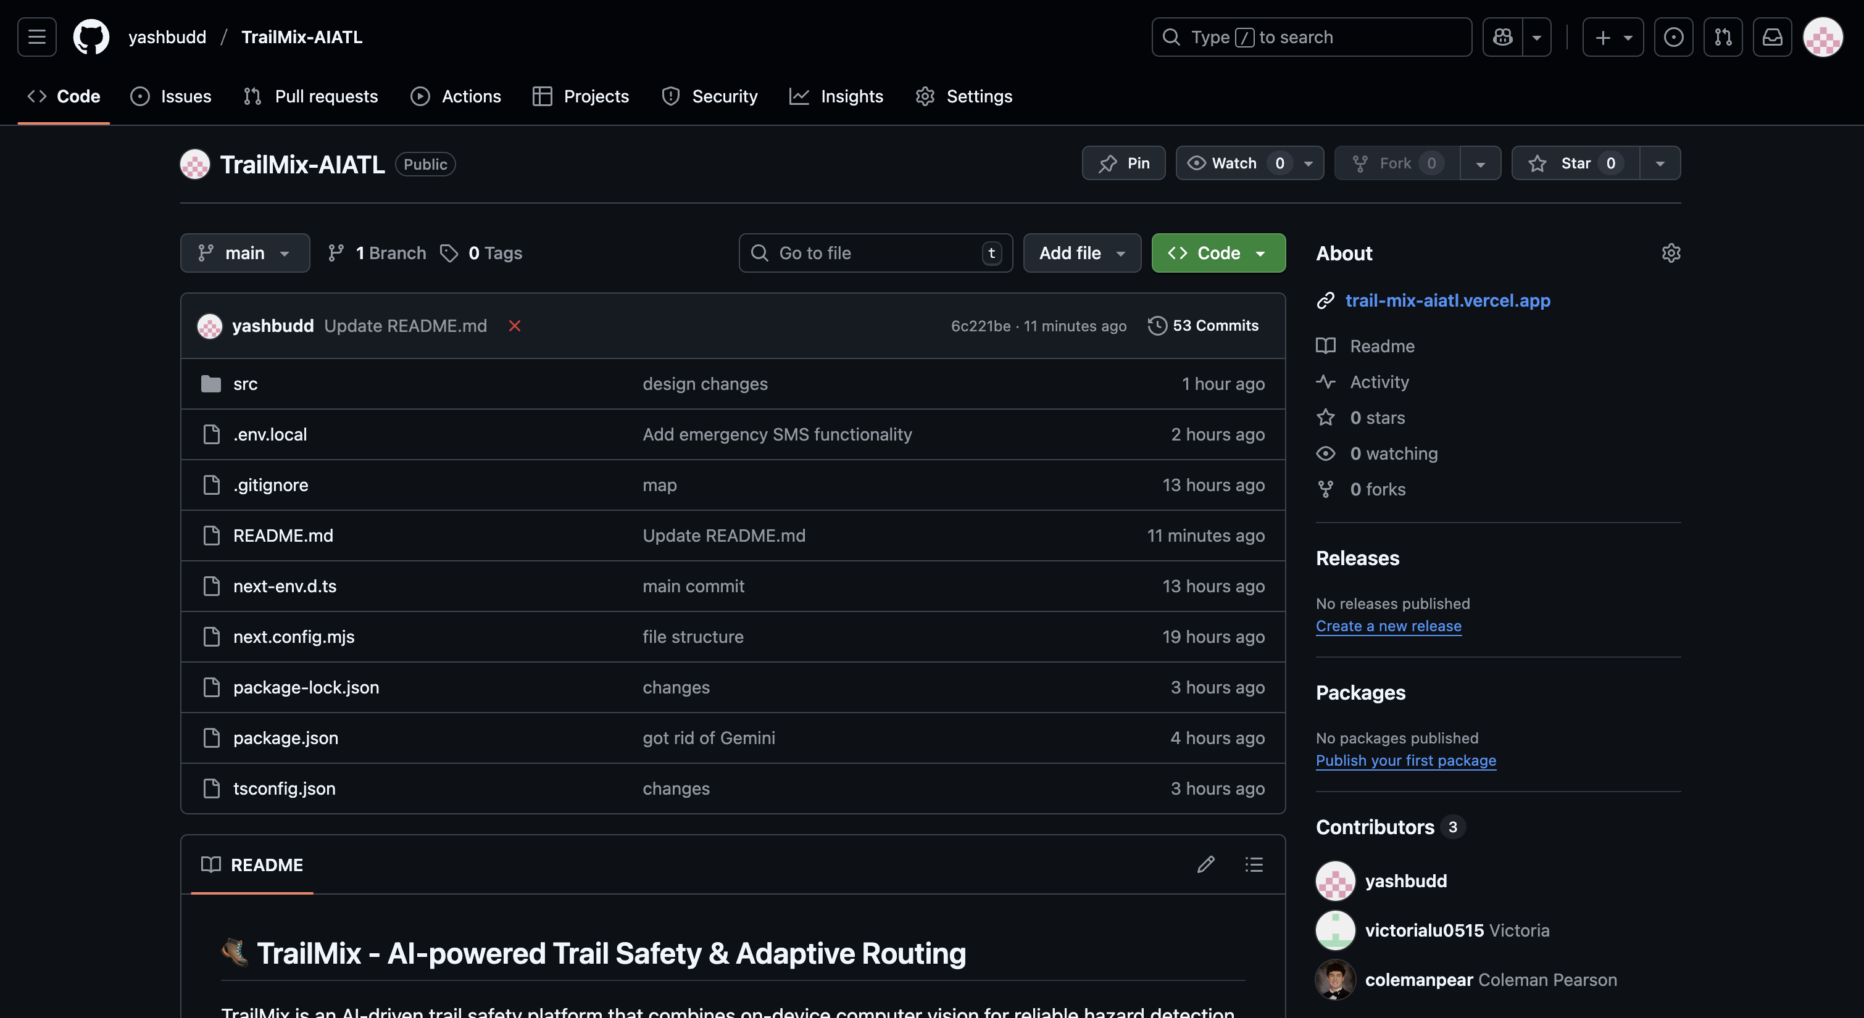1864x1018 pixels.
Task: Click the failed status X icon
Action: [515, 326]
